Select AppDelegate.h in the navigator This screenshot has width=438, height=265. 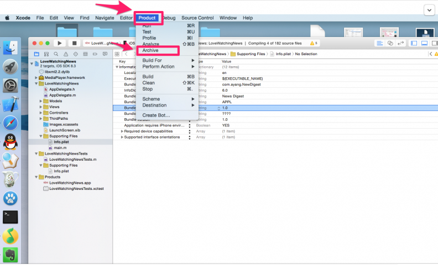pyautogui.click(x=62, y=89)
